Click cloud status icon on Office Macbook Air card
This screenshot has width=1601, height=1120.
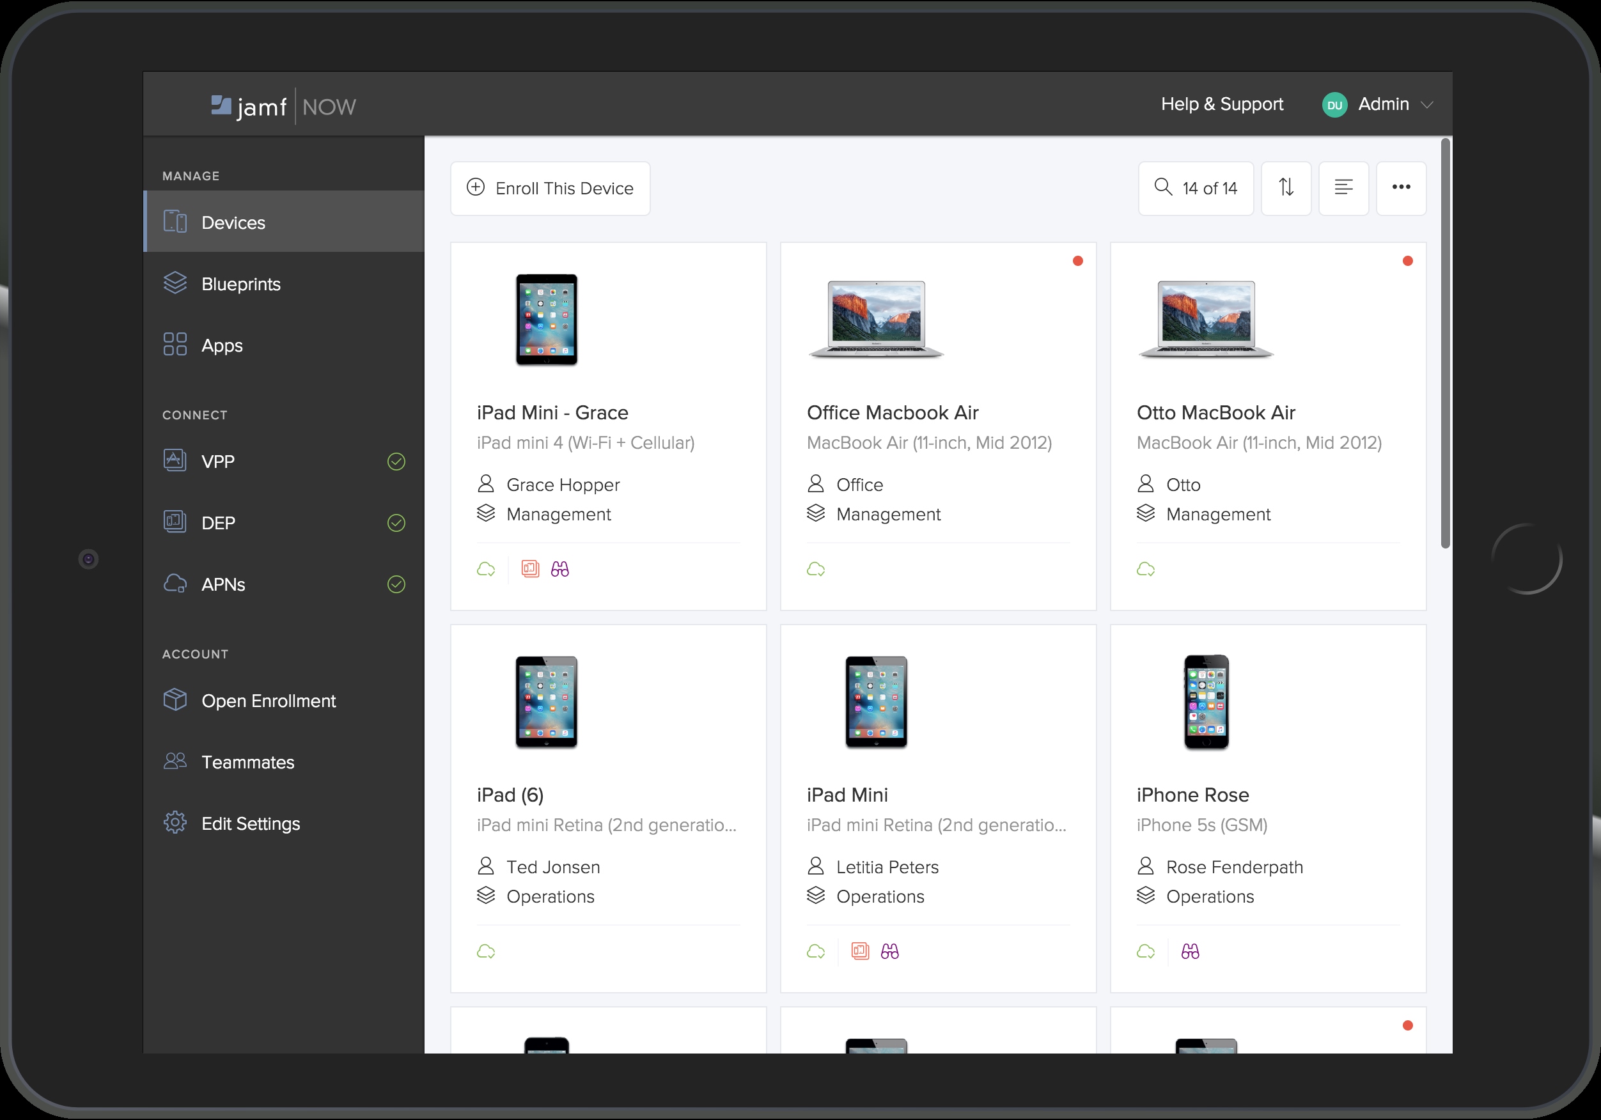(816, 569)
